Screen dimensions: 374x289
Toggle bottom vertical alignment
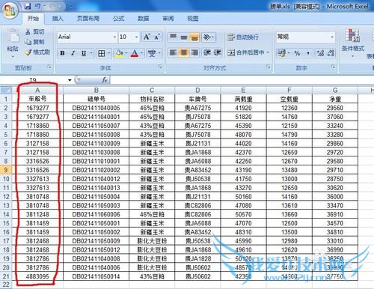194,37
